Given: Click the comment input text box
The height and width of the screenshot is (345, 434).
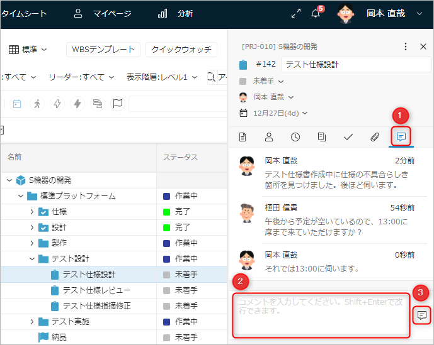Looking at the screenshot, I should pos(321,314).
